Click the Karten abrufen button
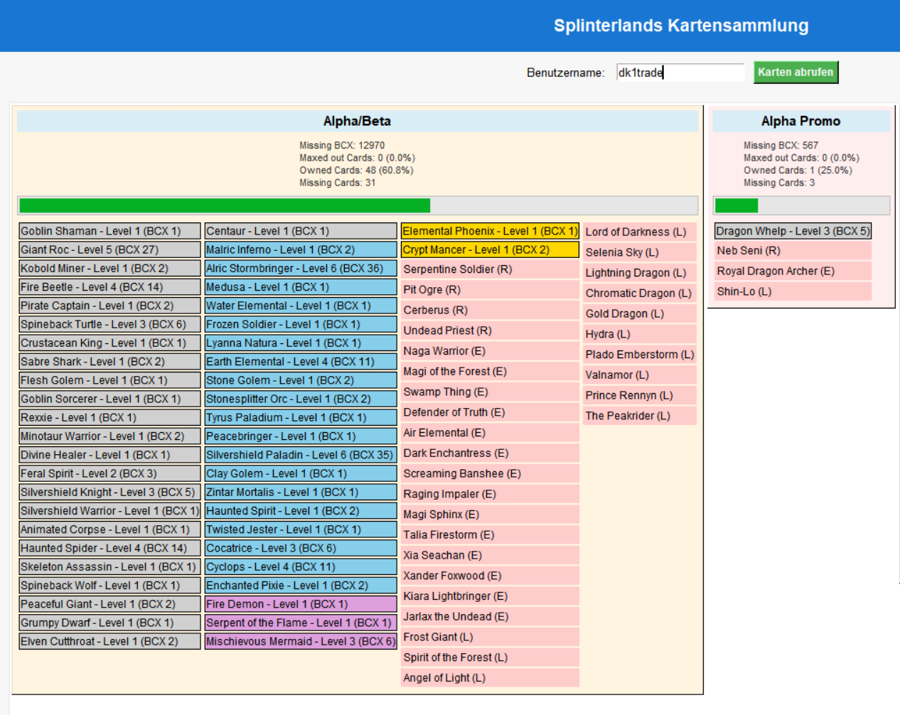 pyautogui.click(x=795, y=72)
